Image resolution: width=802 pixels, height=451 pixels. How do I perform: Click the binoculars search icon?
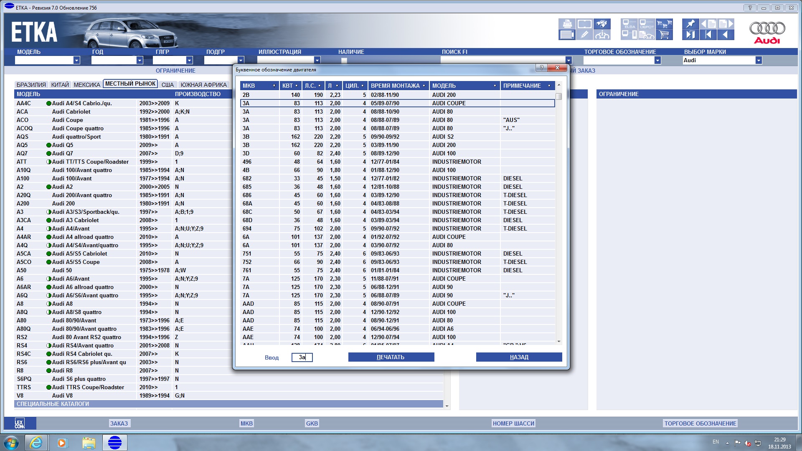click(602, 24)
